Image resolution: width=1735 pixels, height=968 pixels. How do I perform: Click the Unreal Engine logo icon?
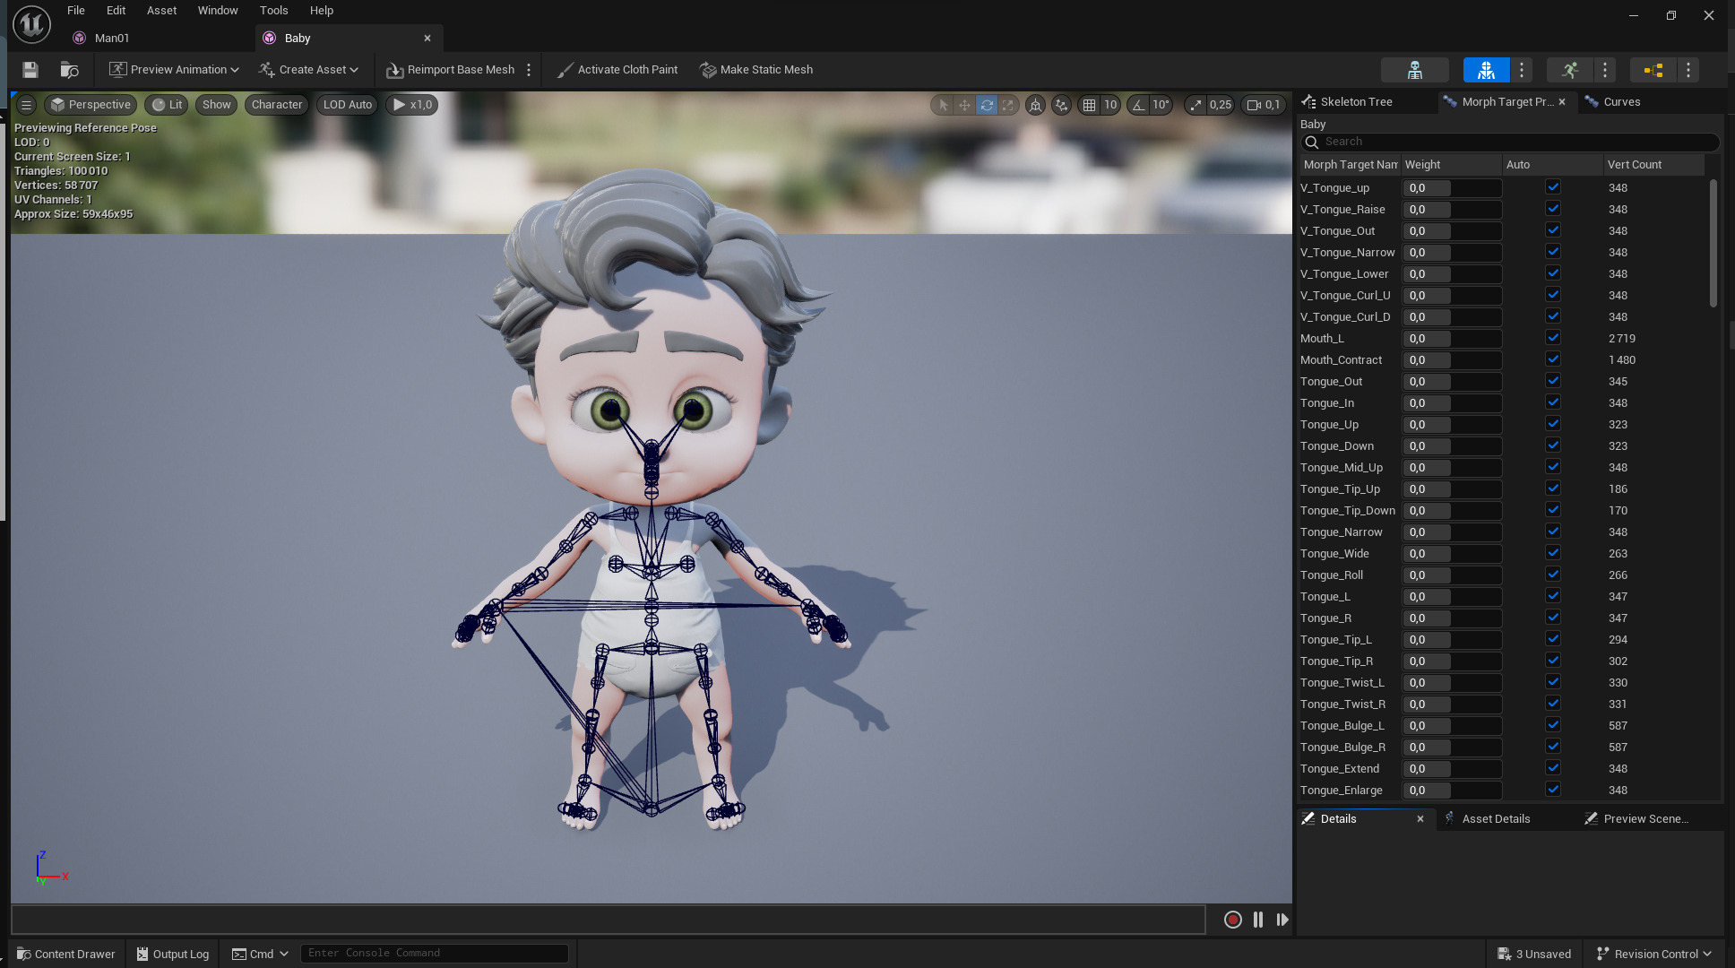coord(31,24)
